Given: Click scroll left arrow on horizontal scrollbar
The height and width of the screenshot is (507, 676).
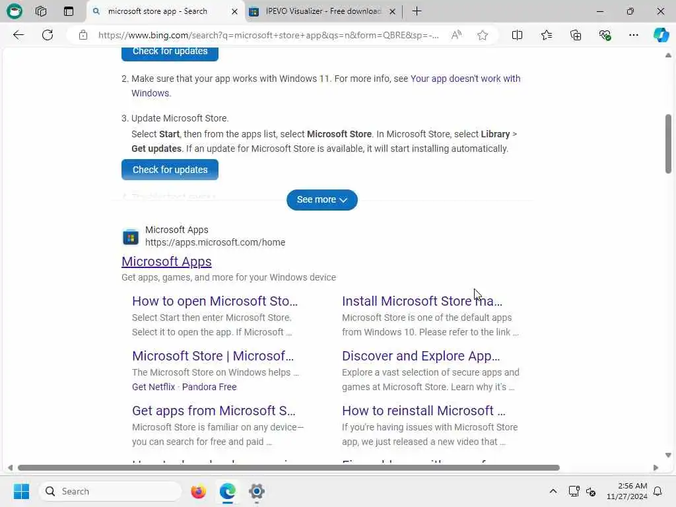Looking at the screenshot, I should tap(11, 468).
